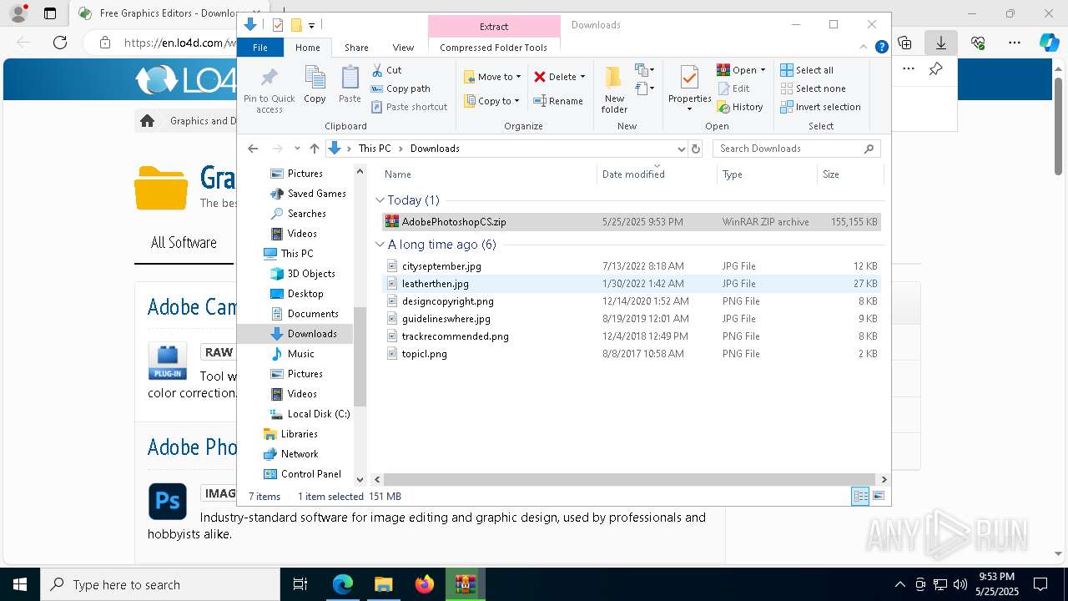Open the Compressed Folder Tools tab
The height and width of the screenshot is (601, 1068).
point(494,48)
